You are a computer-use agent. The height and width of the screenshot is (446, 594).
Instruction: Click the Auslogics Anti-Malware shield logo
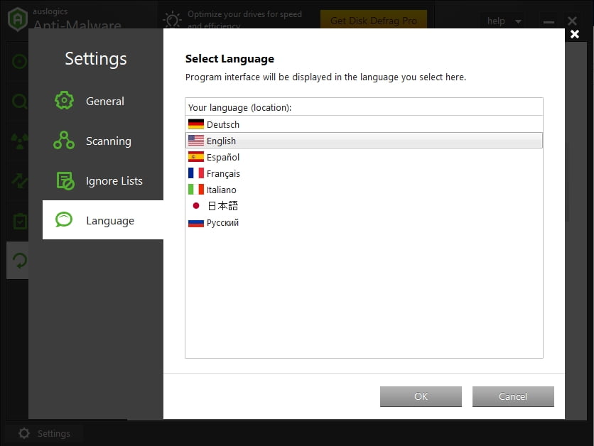tap(18, 19)
